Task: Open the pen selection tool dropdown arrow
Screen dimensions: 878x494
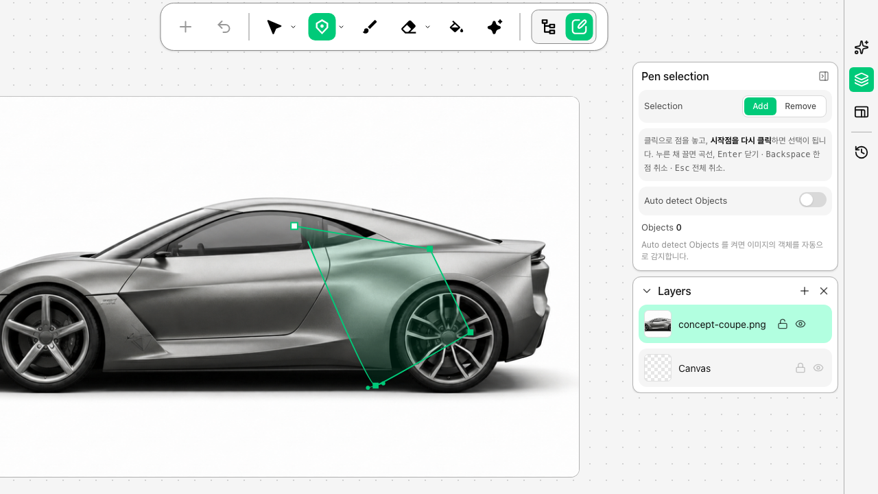Action: pos(341,27)
